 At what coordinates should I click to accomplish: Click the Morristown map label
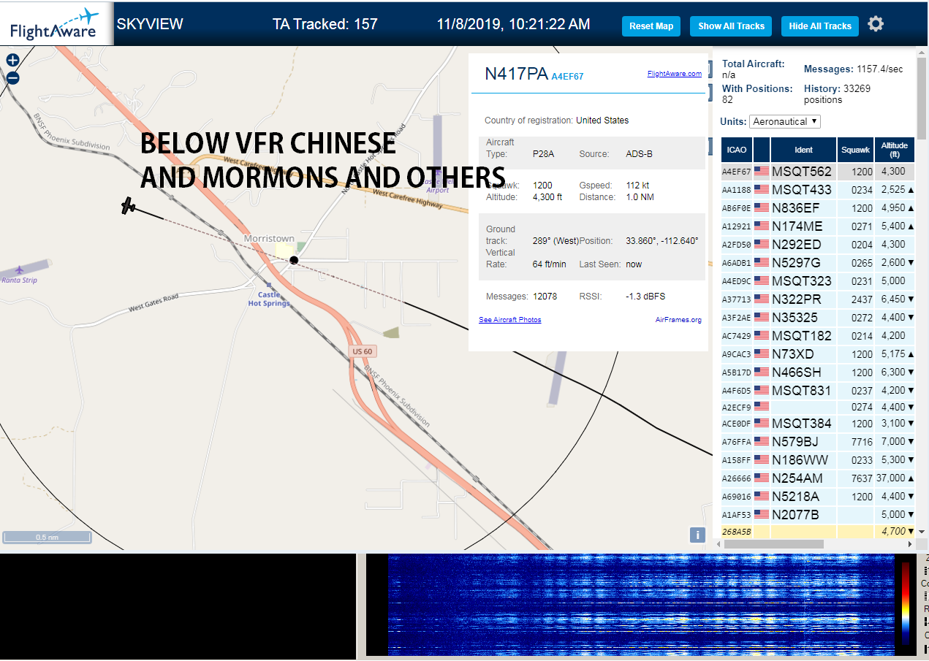point(269,238)
